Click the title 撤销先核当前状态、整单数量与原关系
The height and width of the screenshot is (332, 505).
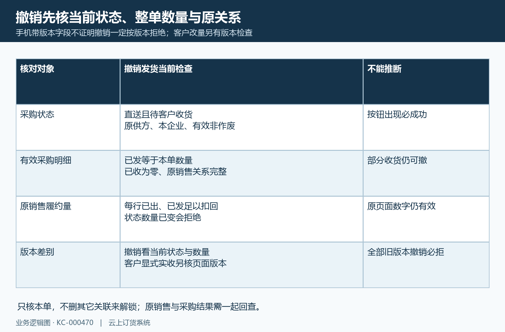[128, 17]
